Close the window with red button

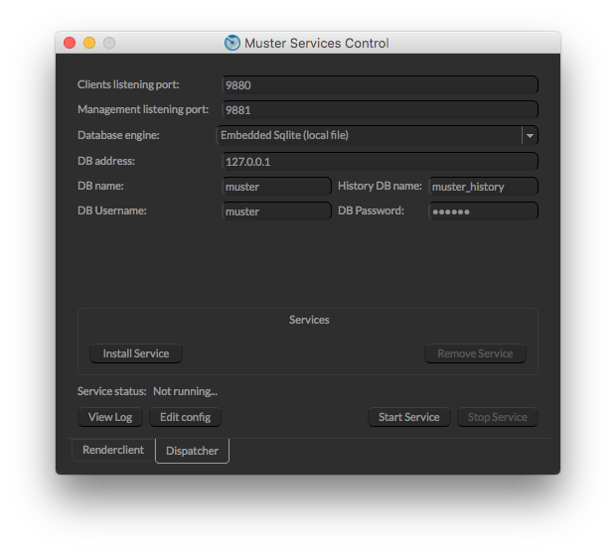tap(70, 43)
